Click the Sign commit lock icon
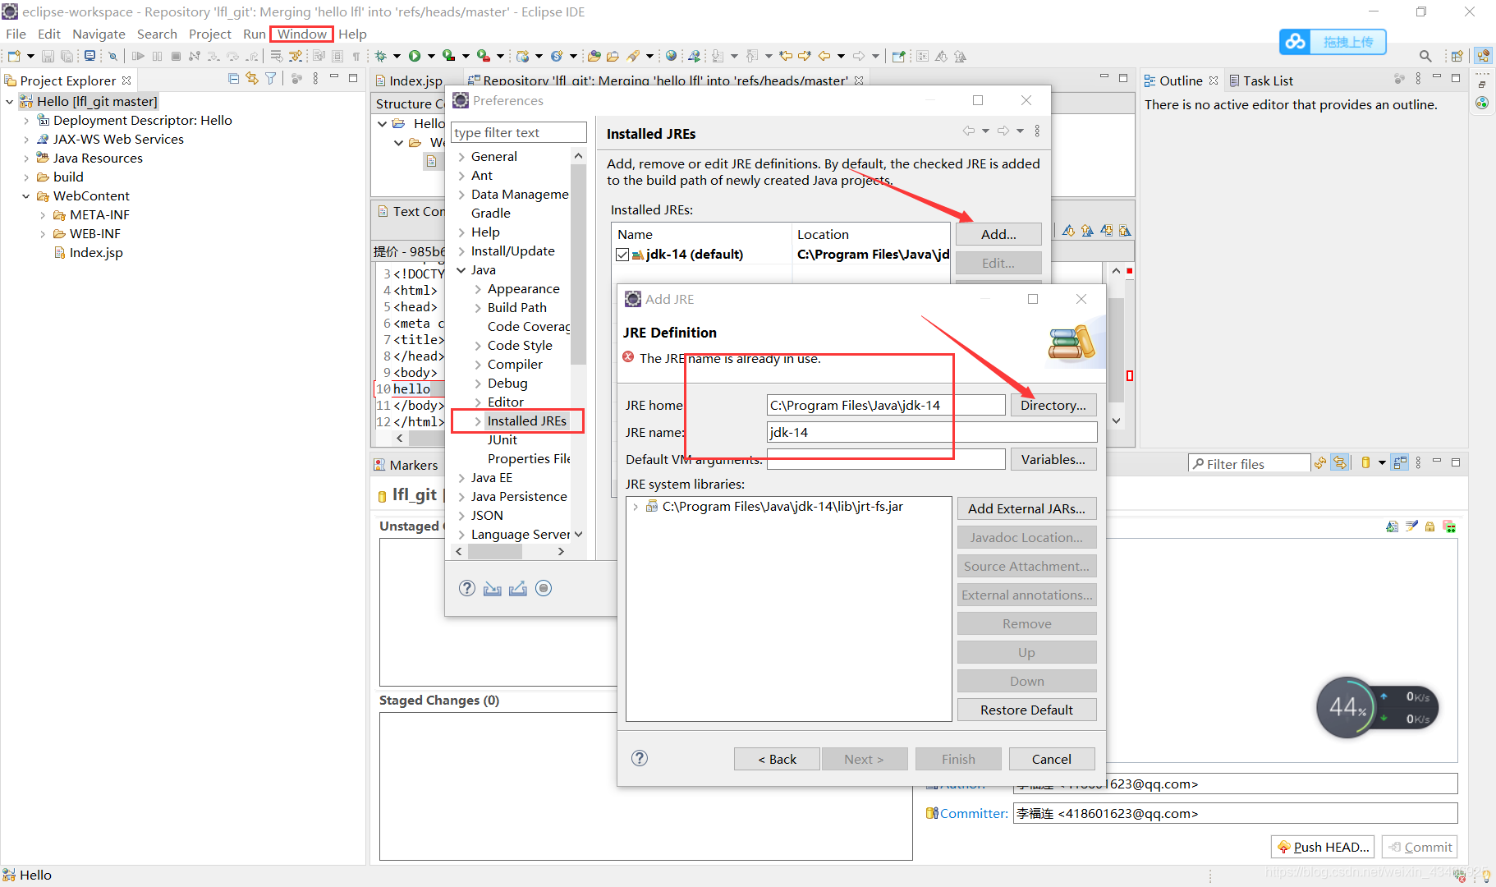 tap(1430, 526)
